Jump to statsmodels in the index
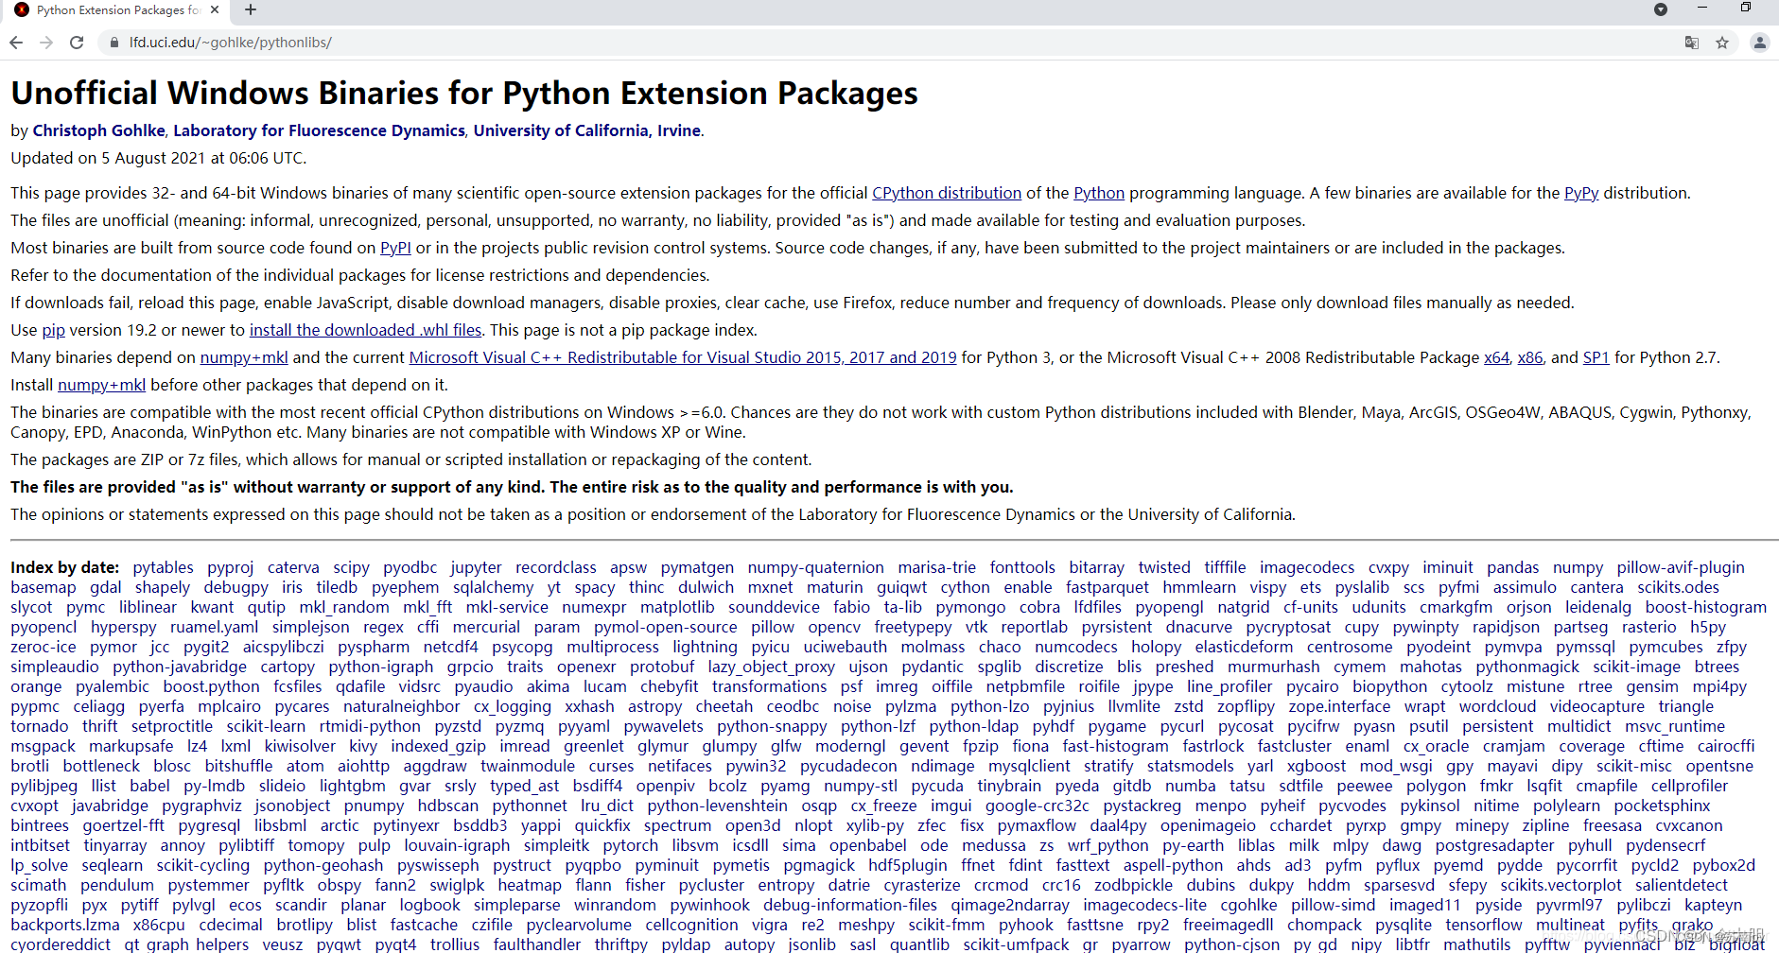Viewport: 1779px width, 953px height. pyautogui.click(x=1190, y=766)
